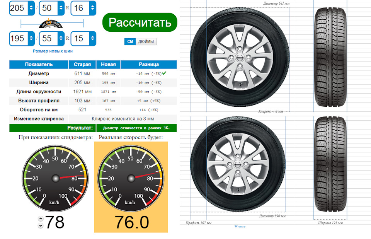The height and width of the screenshot is (239, 371).
Task: Click При показаниях спидометра heading
Action: (x=56, y=137)
